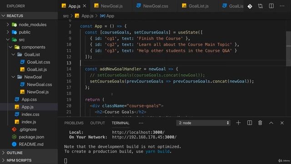
Task: Expand the public folder chevron
Action: 8,32
